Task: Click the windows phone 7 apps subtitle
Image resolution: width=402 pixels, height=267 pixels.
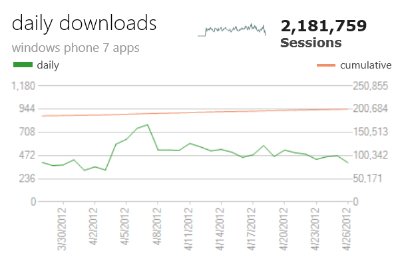Action: pos(76,48)
